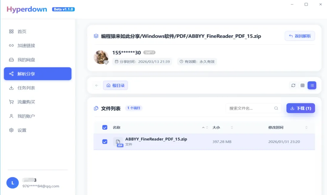Click the 文件列表 heading icon
This screenshot has height=195, width=327.
[96, 108]
